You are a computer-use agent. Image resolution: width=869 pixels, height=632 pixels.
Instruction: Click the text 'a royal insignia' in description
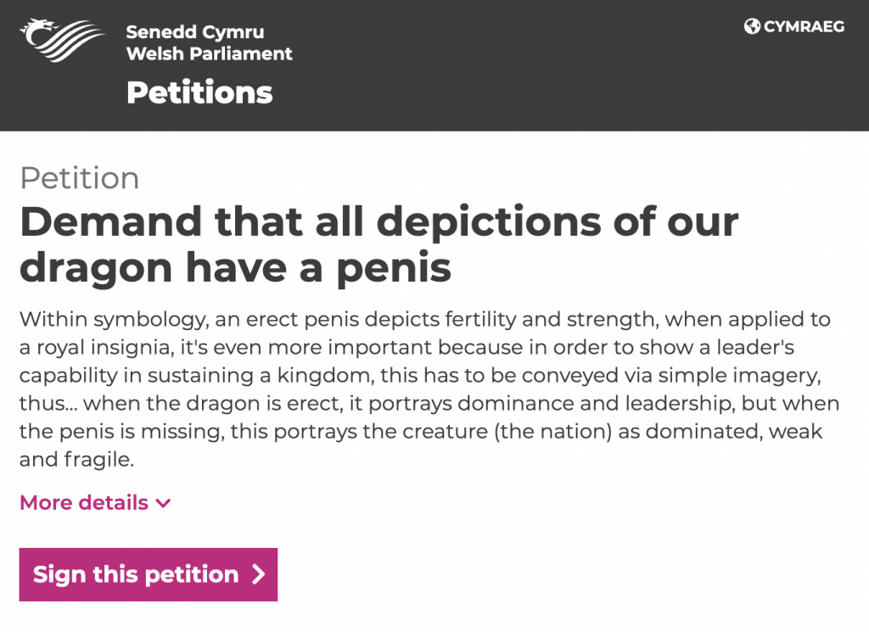point(97,348)
